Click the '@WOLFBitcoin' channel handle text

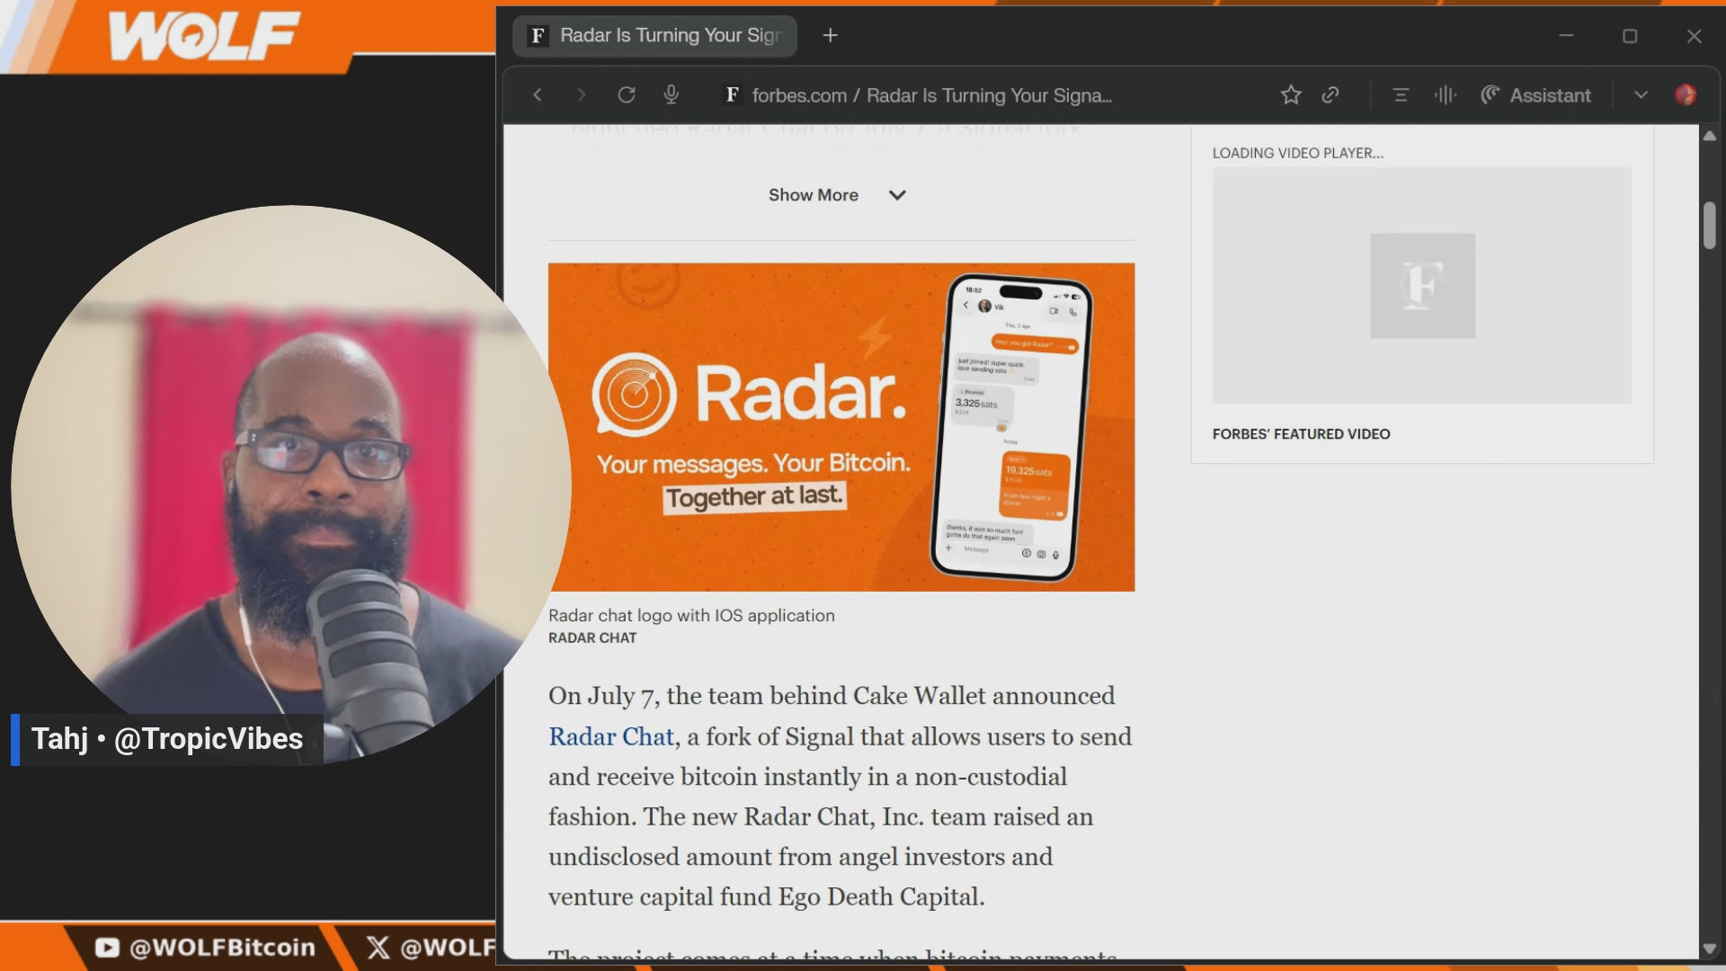click(x=222, y=948)
